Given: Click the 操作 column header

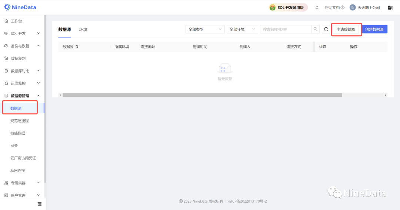Looking at the screenshot, I should coord(354,47).
